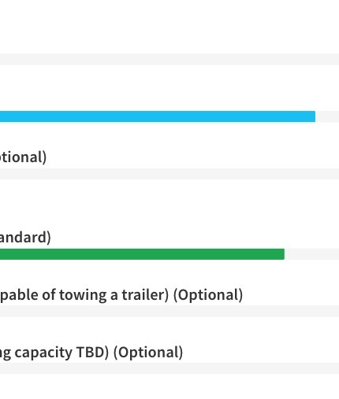The image size is (339, 399).
Task: Click the right tip of the blue bar
Action: tap(313, 116)
